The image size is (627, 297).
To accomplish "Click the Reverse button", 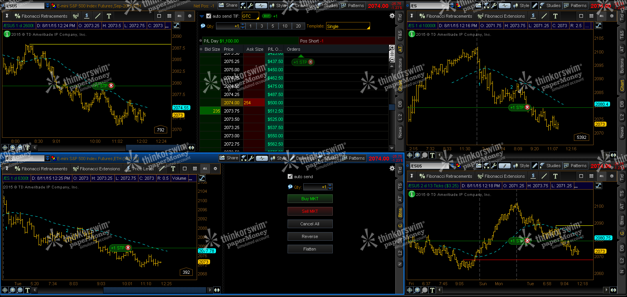I will tap(310, 236).
